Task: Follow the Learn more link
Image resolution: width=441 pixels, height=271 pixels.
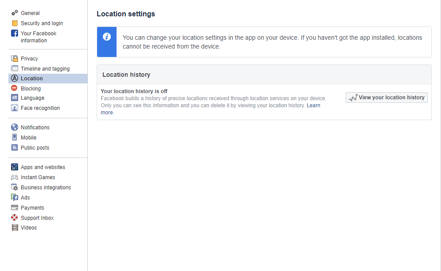Action: 313,106
